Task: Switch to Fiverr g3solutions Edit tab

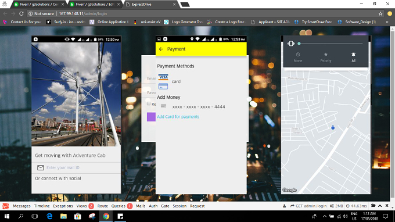Action: coord(95,4)
